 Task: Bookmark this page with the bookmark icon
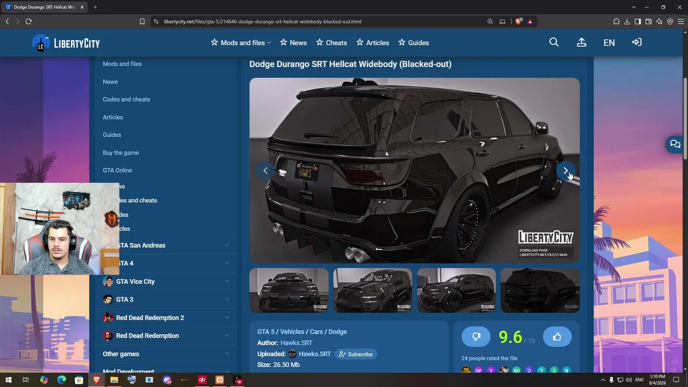(142, 21)
